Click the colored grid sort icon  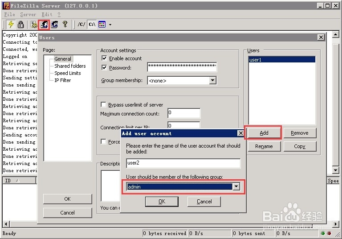click(102, 24)
